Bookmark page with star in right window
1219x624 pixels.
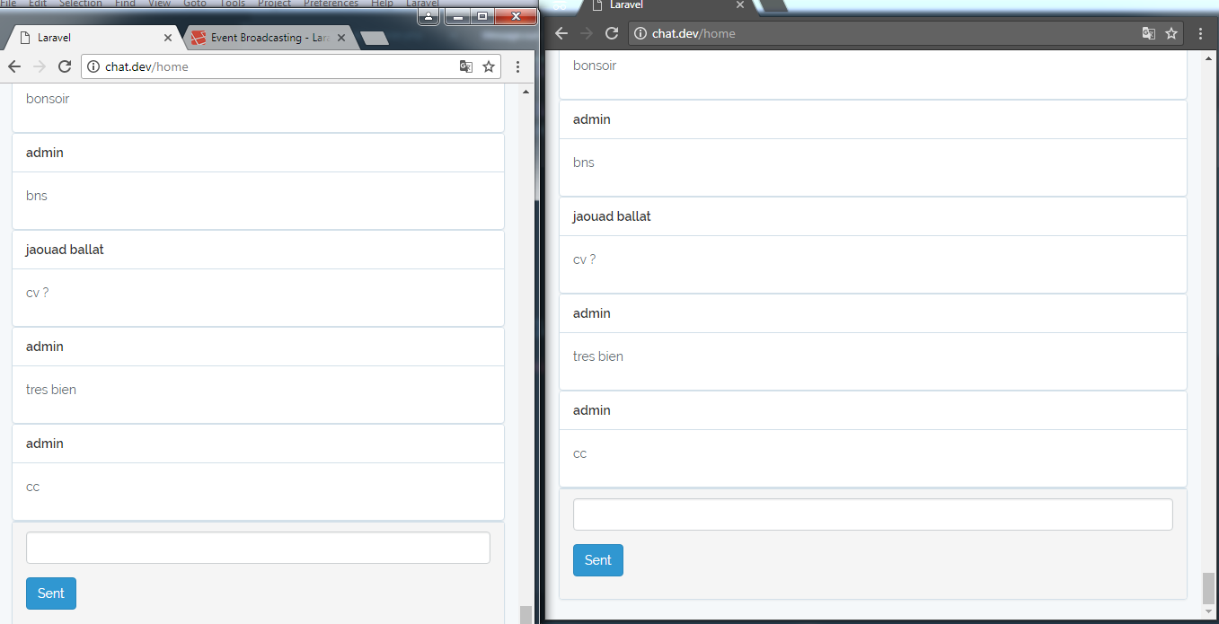(x=1171, y=33)
